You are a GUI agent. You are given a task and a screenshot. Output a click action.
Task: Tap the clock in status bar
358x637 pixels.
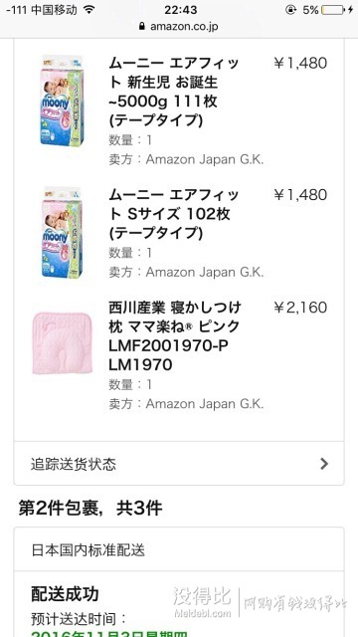tap(181, 10)
